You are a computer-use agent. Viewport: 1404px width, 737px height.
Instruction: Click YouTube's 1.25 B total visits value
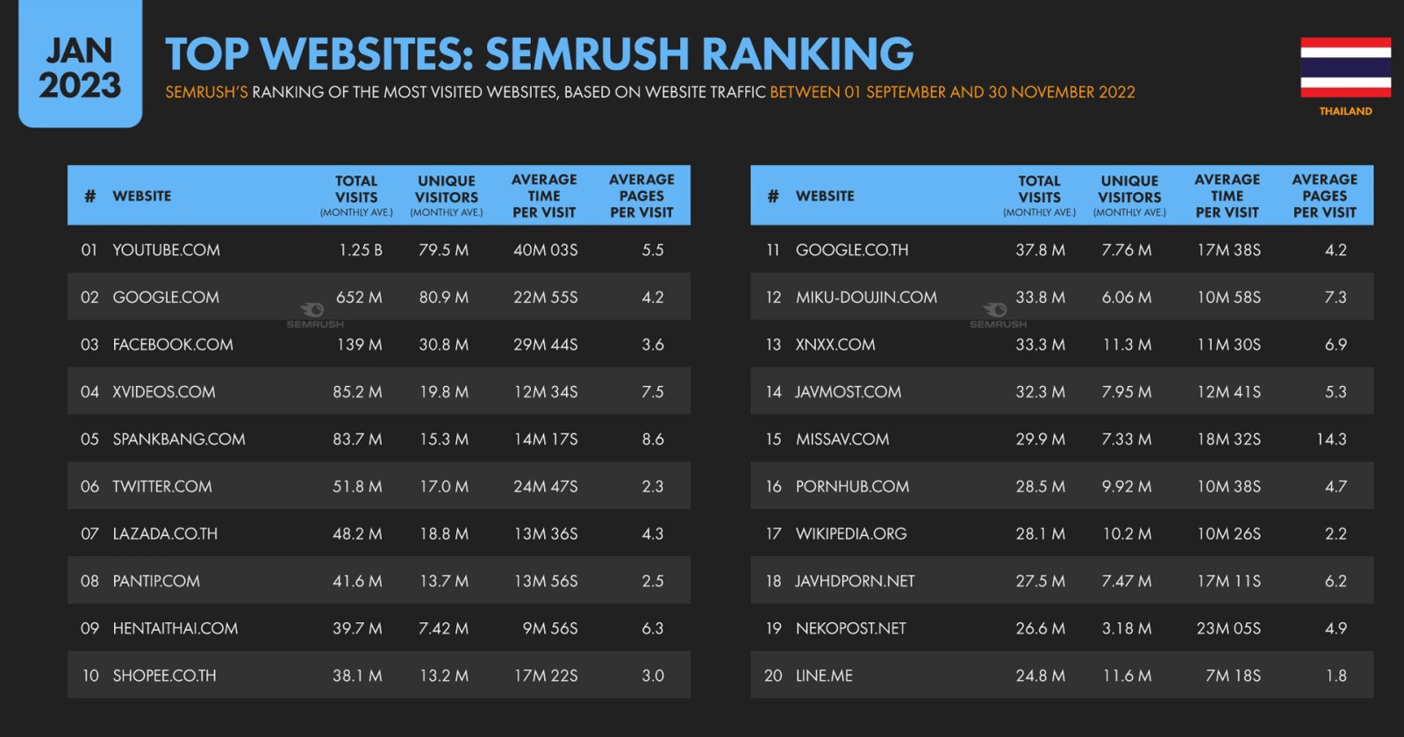coord(361,250)
